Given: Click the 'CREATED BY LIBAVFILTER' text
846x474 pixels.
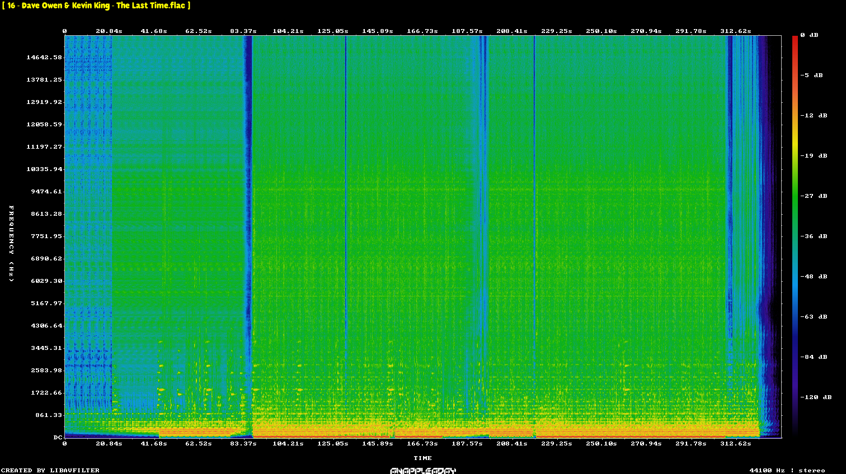Looking at the screenshot, I should pyautogui.click(x=50, y=470).
